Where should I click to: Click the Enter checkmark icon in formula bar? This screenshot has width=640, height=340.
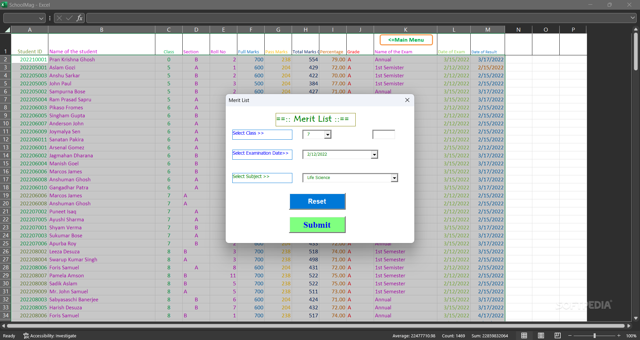[69, 18]
